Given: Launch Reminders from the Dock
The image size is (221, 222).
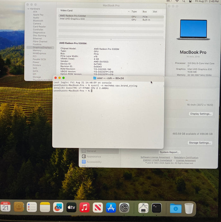Looking at the screenshot, I should (32, 207).
